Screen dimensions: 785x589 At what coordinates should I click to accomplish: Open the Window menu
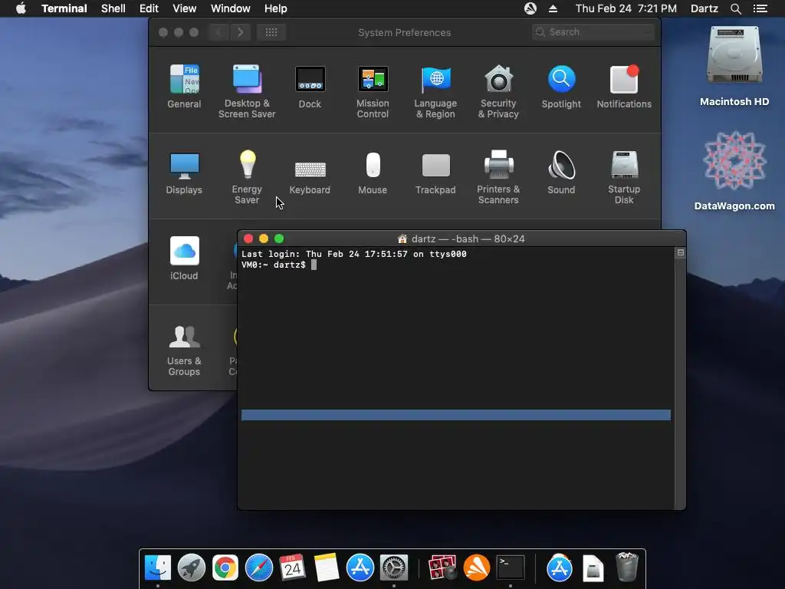pyautogui.click(x=230, y=8)
